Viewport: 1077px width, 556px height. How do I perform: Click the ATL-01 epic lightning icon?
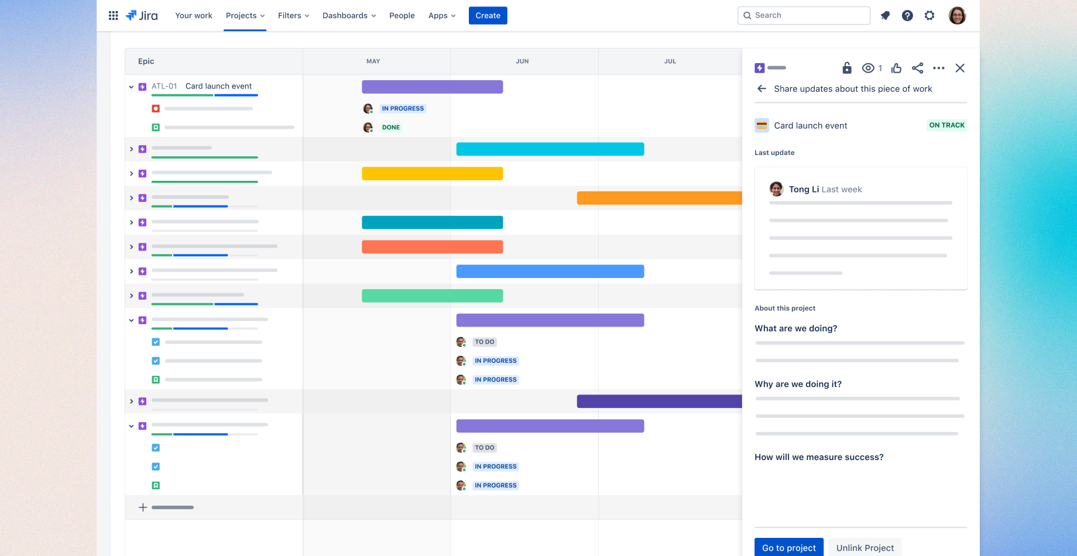pyautogui.click(x=142, y=87)
